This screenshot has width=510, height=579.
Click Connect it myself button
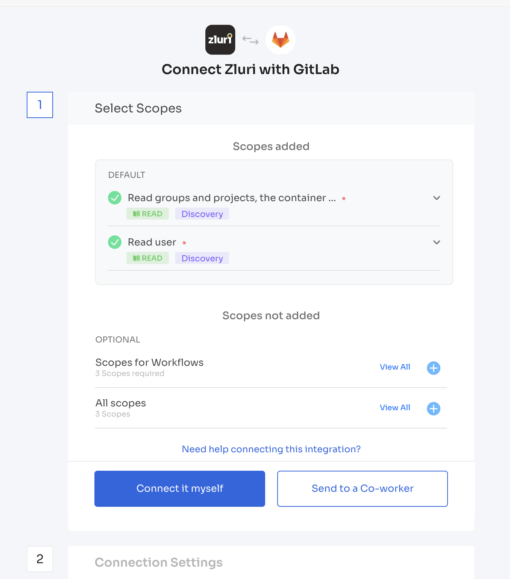180,489
